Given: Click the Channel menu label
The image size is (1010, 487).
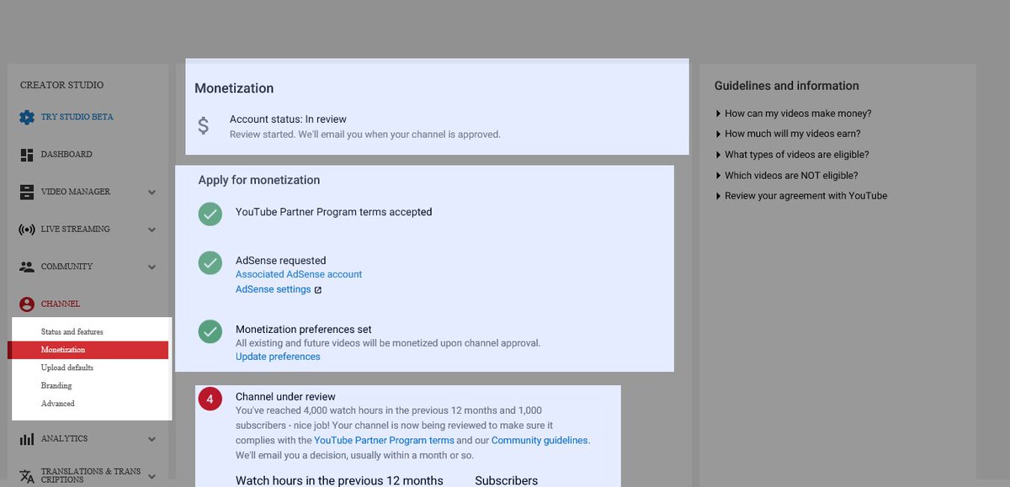Looking at the screenshot, I should [x=61, y=304].
